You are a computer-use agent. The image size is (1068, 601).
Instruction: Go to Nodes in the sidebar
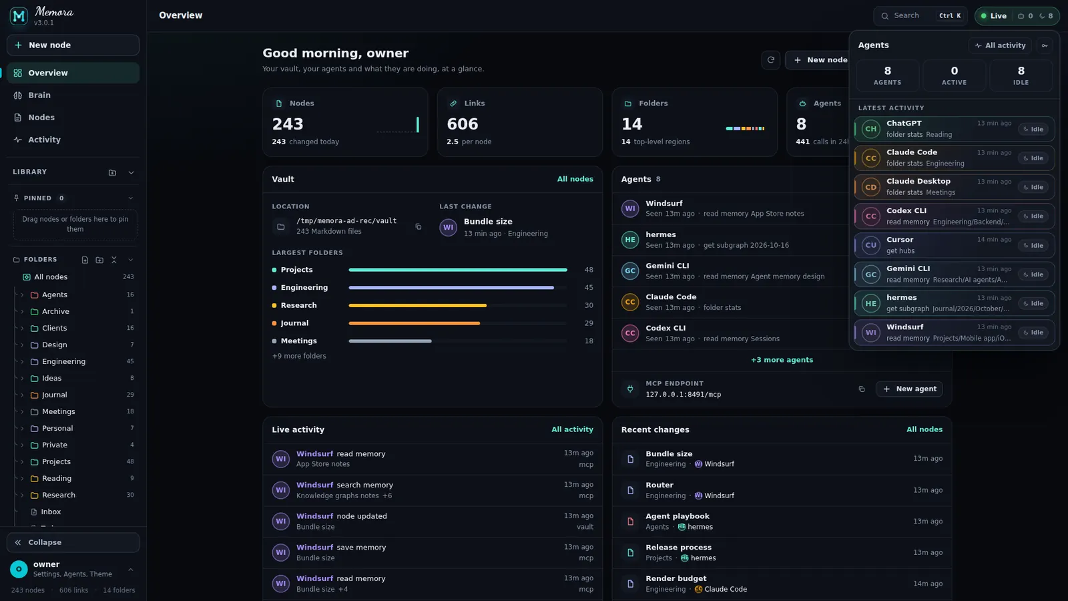coord(73,118)
